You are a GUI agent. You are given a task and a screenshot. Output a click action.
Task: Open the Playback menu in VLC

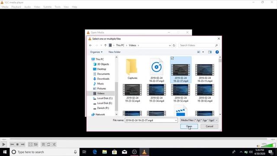click(16, 7)
